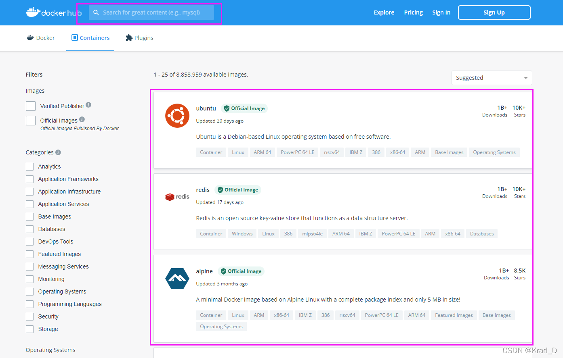Check the Security category
Screen dimensions: 563x358
tap(29, 316)
